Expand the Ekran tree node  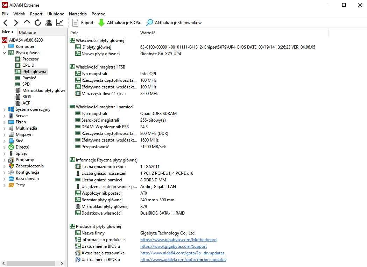point(4,122)
